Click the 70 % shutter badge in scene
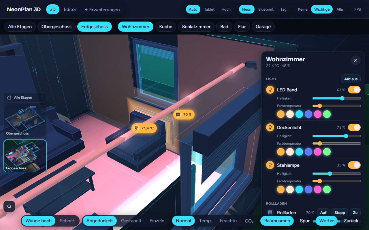The height and width of the screenshot is (230, 369). (184, 114)
